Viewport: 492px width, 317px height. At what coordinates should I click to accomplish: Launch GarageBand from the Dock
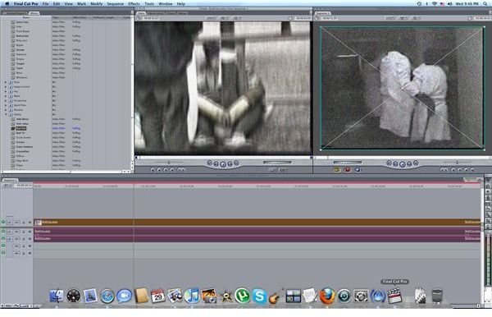pyautogui.click(x=276, y=296)
